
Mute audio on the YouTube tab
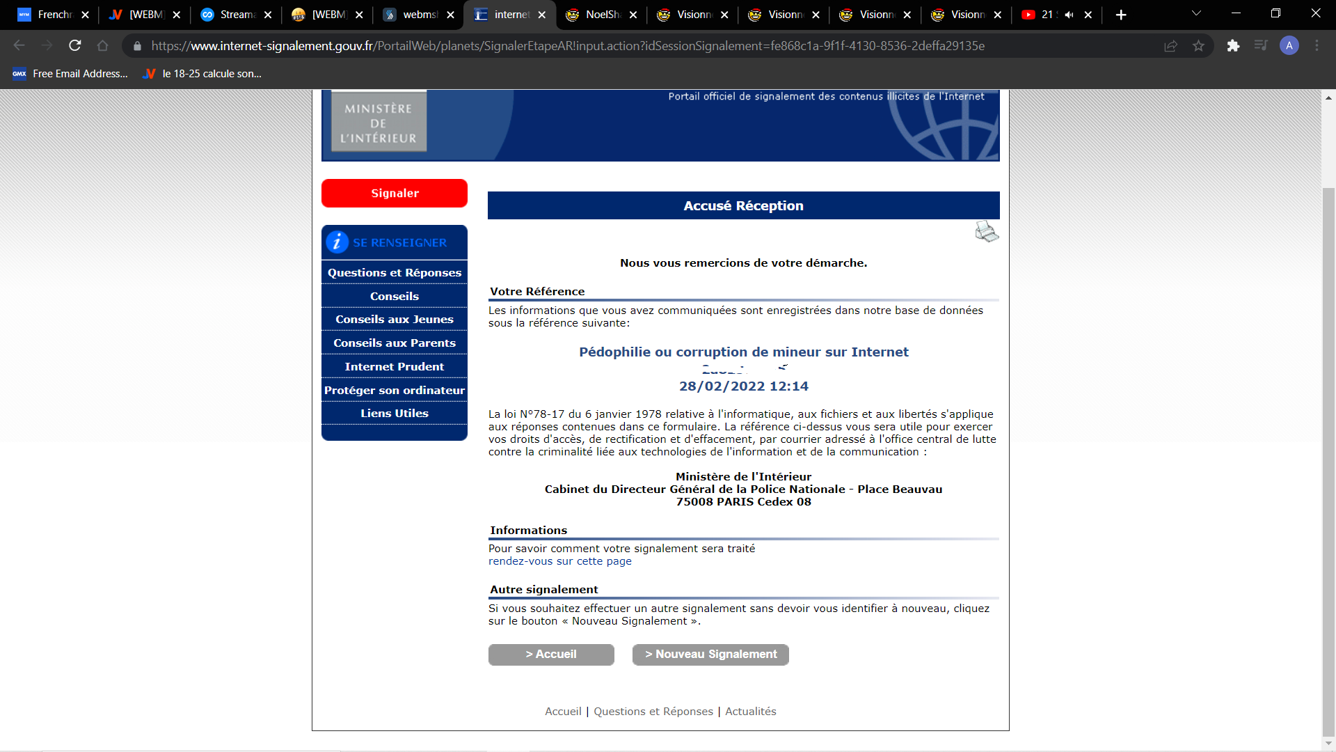click(1069, 15)
